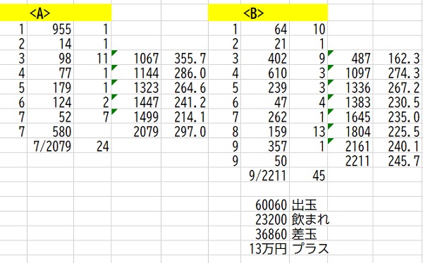Screen dimensions: 423x263
Task: Click the cell showing 2079
Action: (x=136, y=131)
